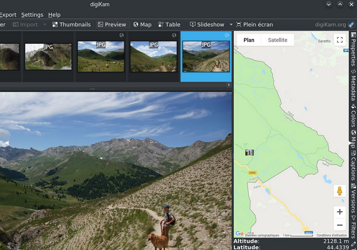This screenshot has height=250, width=357.
Task: Zoom out on the map
Action: point(340,225)
